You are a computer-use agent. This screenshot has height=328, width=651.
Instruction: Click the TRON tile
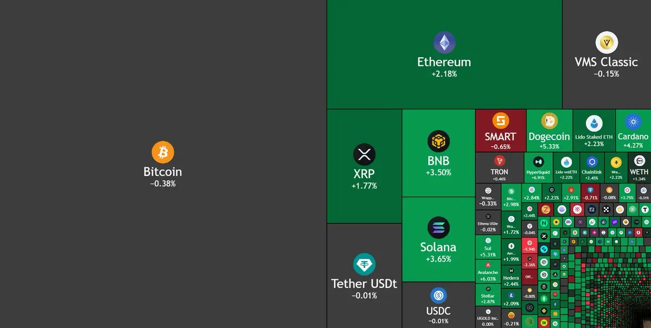499,167
